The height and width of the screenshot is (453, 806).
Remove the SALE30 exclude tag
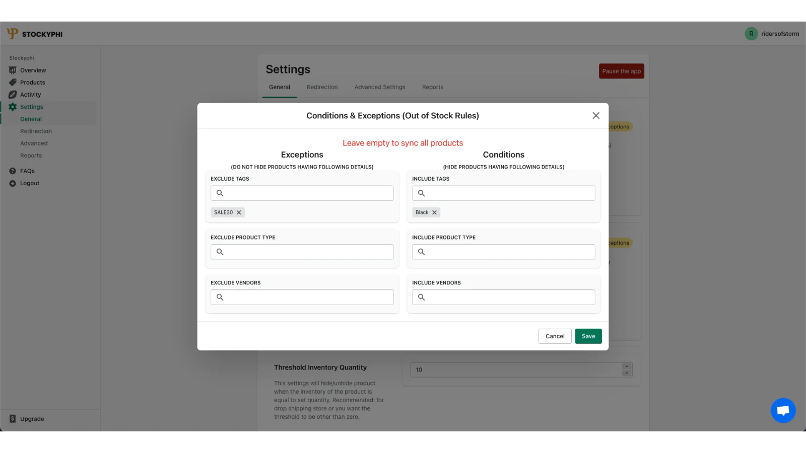(x=239, y=212)
